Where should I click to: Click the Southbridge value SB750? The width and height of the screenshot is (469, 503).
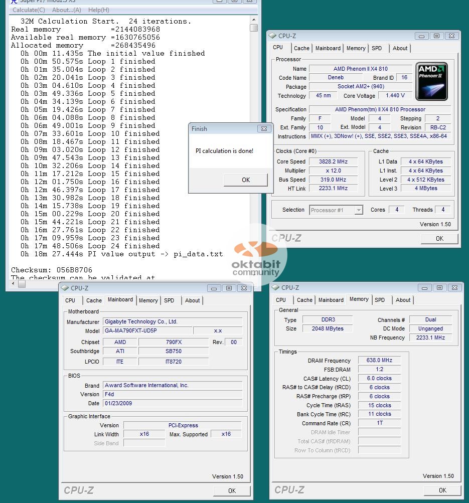tap(174, 351)
